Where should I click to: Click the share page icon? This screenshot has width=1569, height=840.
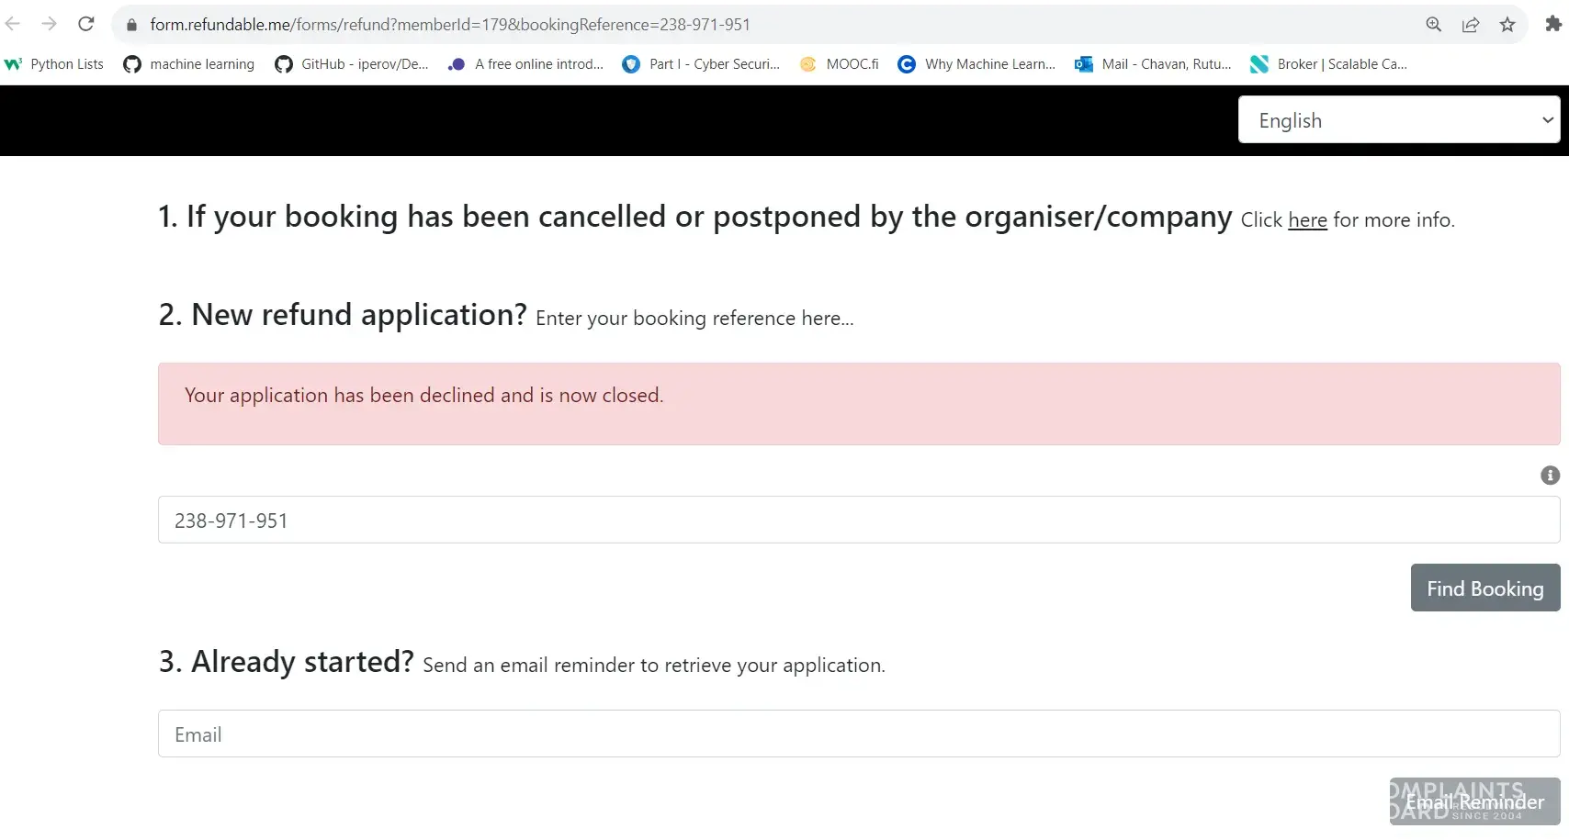[x=1471, y=25]
